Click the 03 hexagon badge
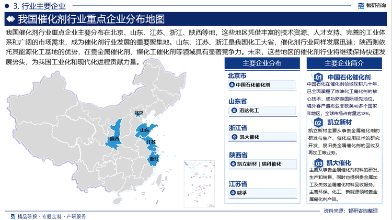392x220 pixels. click(x=318, y=163)
